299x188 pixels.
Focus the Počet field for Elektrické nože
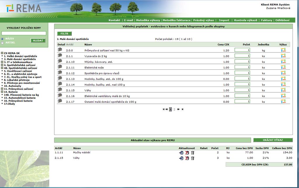(x=242, y=67)
